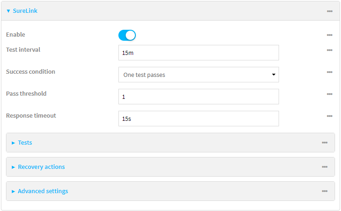Focus the Response timeout input field
Image resolution: width=341 pixels, height=211 pixels.
(198, 119)
